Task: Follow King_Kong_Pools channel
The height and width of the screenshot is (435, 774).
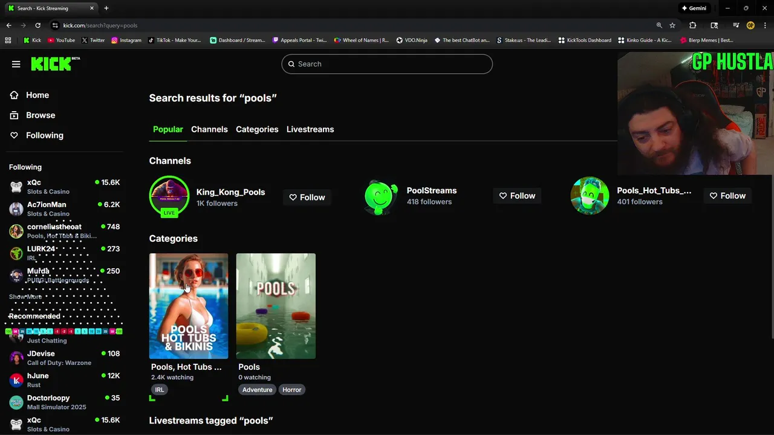Action: pos(307,197)
